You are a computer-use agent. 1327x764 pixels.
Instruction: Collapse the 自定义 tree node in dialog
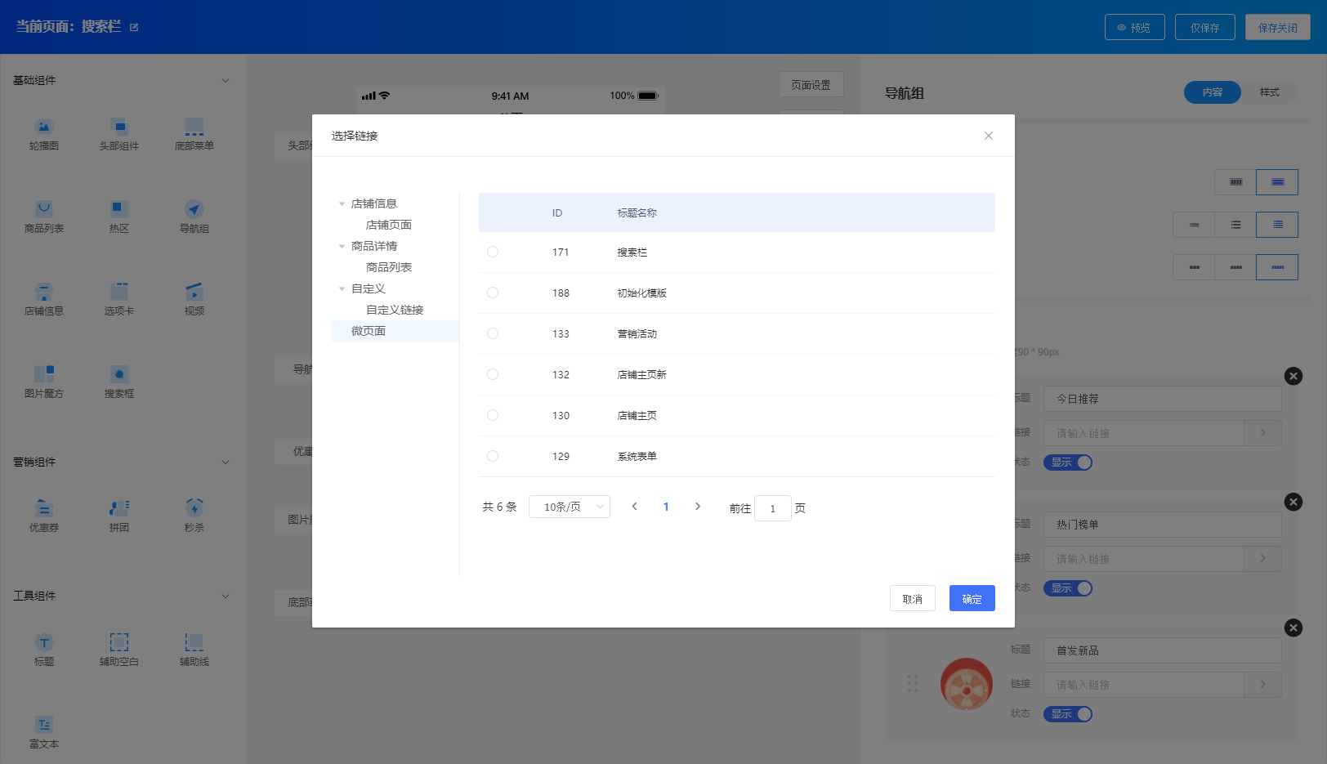[342, 288]
